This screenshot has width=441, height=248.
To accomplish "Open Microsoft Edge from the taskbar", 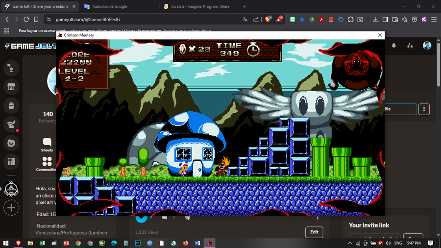I will pyautogui.click(x=114, y=243).
